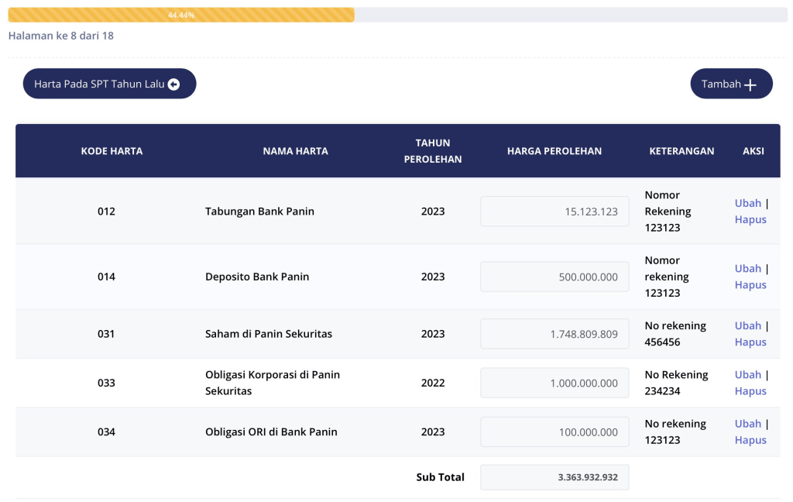
Task: Delete the Deposito Bank Panin row
Action: tap(750, 284)
